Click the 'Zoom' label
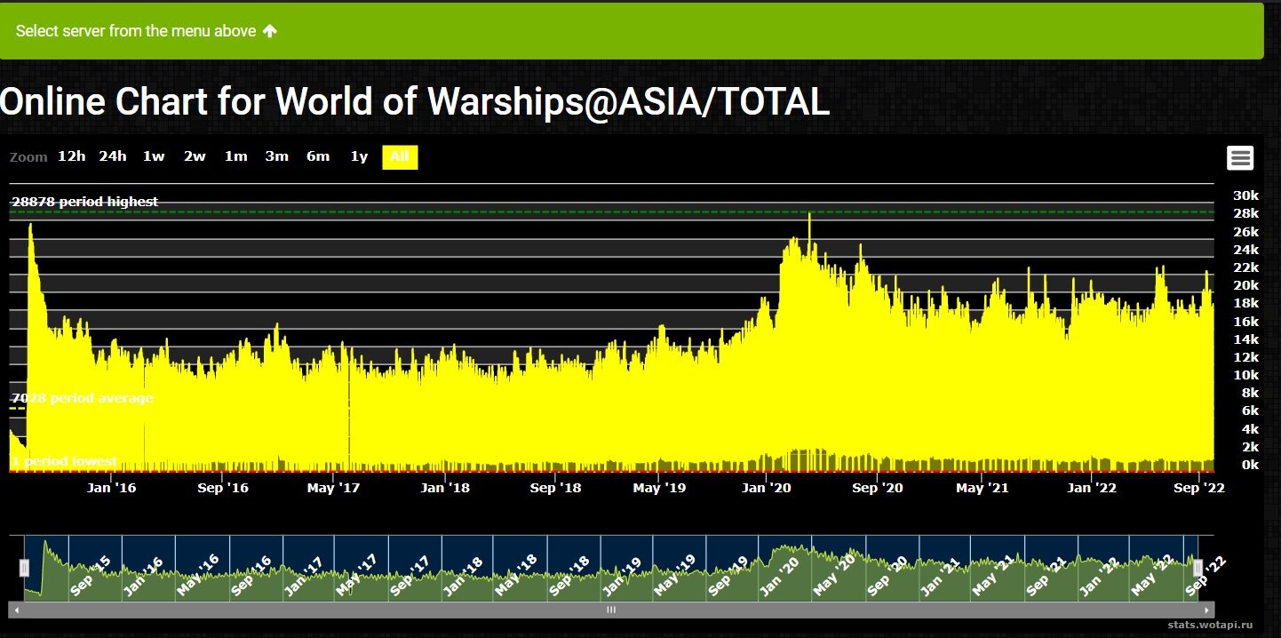 28,157
